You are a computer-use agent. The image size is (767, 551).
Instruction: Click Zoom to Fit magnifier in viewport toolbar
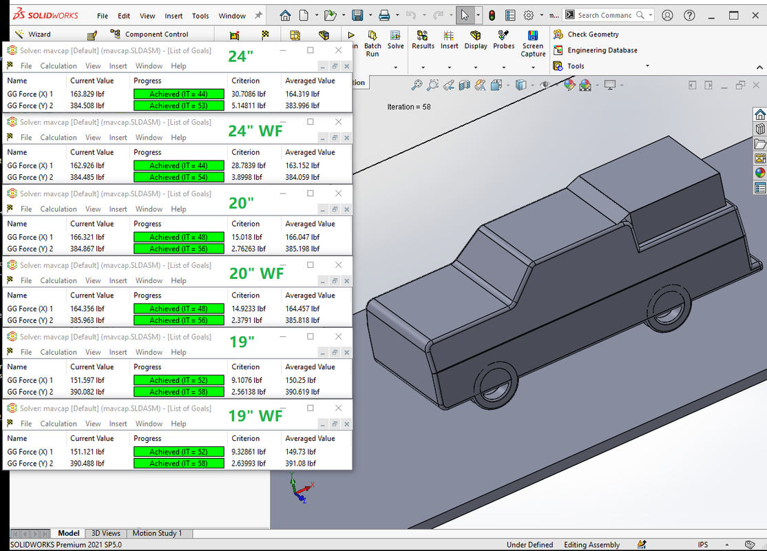(417, 85)
